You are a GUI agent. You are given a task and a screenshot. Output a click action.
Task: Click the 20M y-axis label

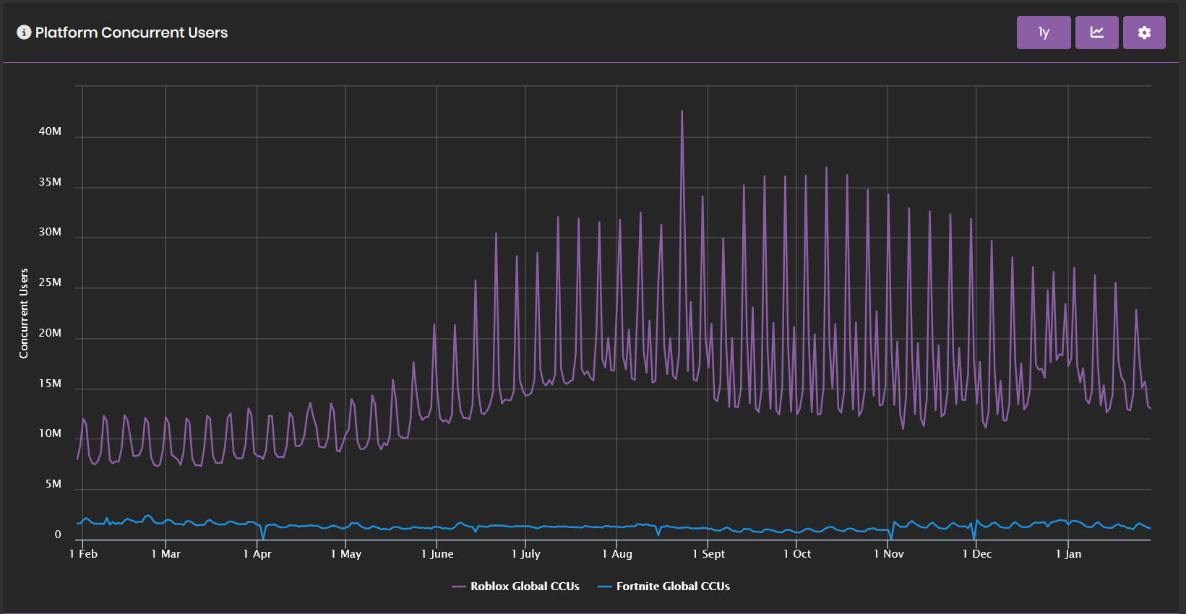pyautogui.click(x=50, y=333)
